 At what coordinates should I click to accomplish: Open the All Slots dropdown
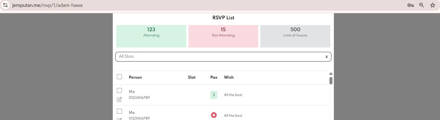pos(223,57)
